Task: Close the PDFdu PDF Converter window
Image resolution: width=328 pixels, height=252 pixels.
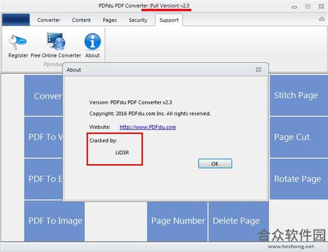Action: [321, 7]
